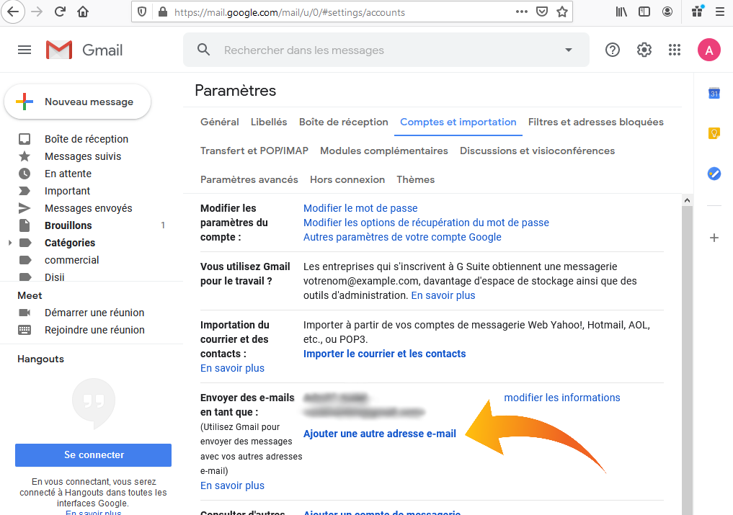Show search options dropdown arrow
This screenshot has width=733, height=515.
pos(569,50)
